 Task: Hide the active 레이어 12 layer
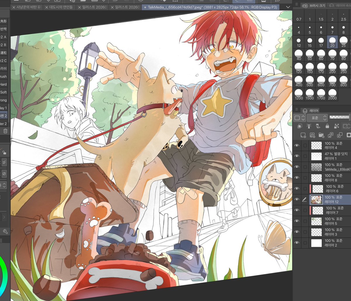coord(297,199)
